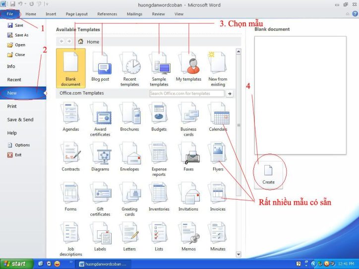Open the View tab
The width and height of the screenshot is (359, 269).
click(x=179, y=14)
